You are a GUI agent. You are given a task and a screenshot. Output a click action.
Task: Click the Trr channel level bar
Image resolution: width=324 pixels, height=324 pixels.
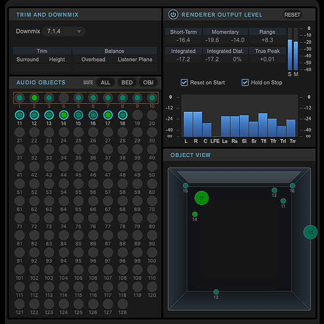tap(291, 128)
